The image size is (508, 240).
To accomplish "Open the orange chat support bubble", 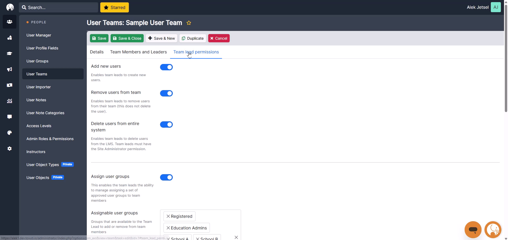I will (473, 229).
